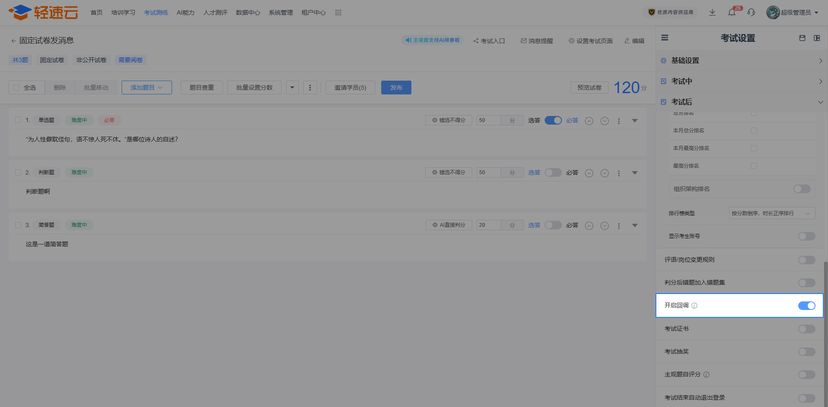The width and height of the screenshot is (828, 407).
Task: Click the customer service headset icon
Action: [751, 13]
